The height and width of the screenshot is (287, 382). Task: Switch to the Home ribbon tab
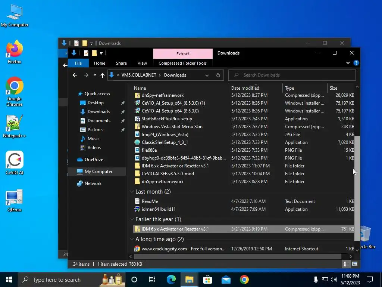coord(99,63)
